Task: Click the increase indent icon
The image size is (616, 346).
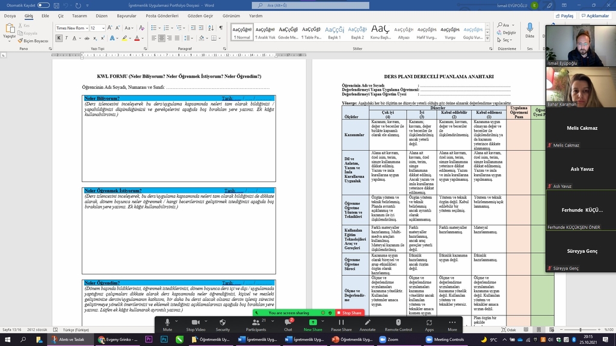Action: (201, 28)
